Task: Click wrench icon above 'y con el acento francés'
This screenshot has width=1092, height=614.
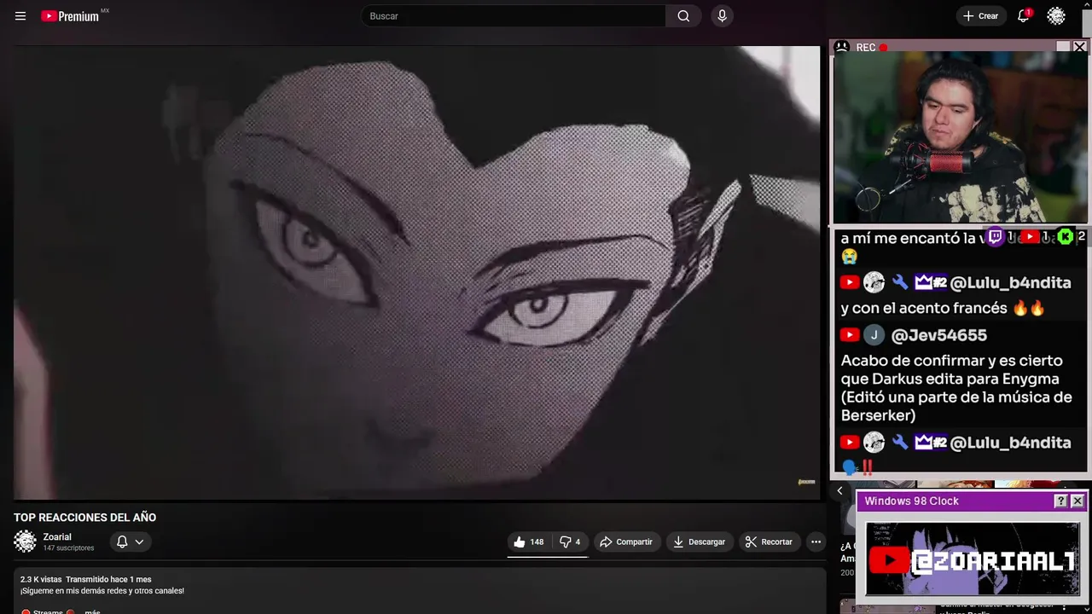Action: (x=900, y=282)
